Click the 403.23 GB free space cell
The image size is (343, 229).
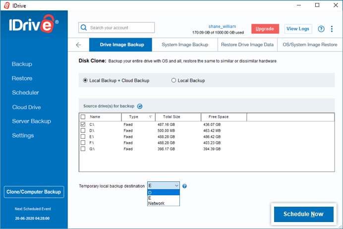[212, 143]
